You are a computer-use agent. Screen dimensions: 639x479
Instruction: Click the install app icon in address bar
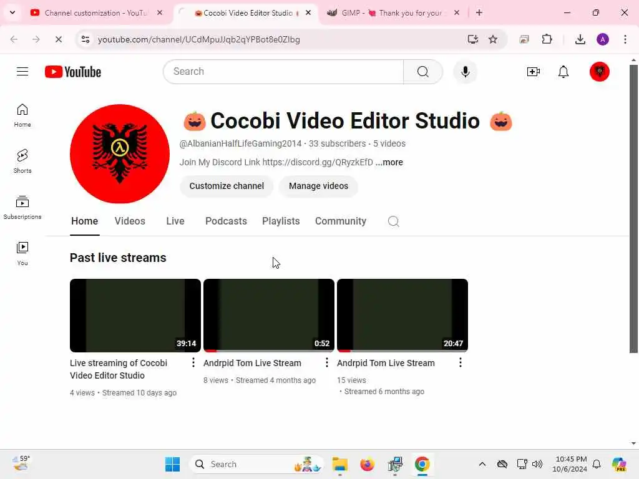[473, 39]
